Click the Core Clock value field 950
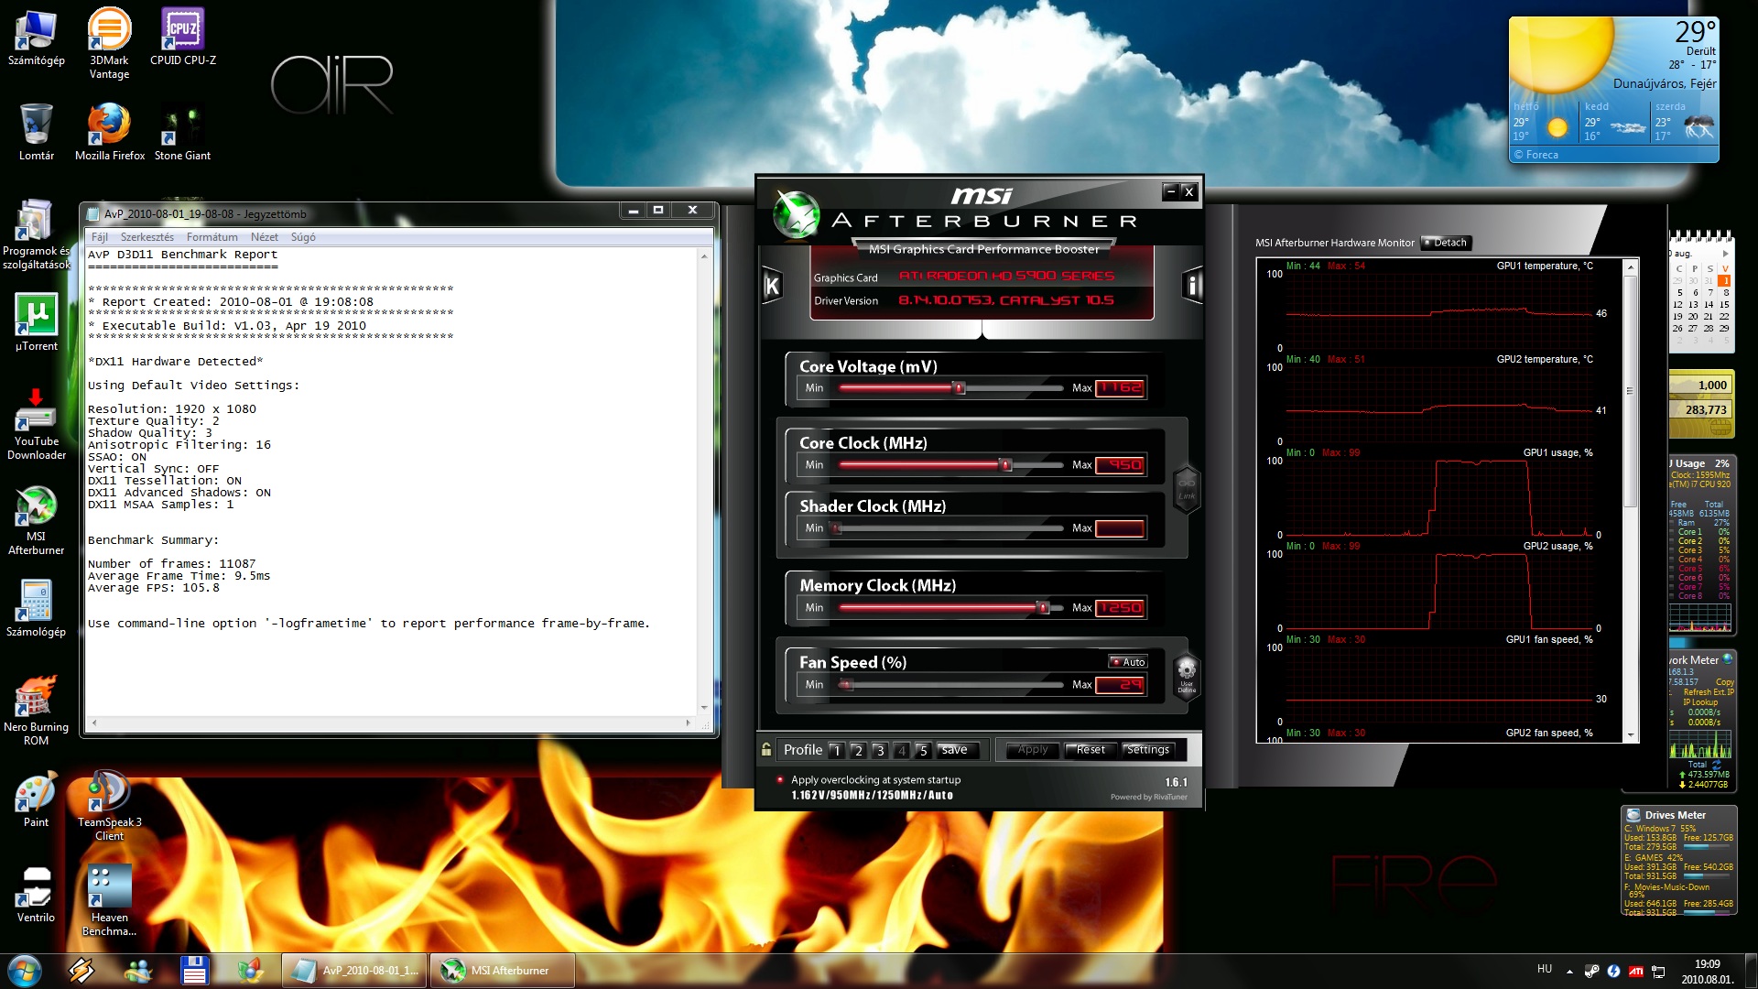 pos(1120,464)
